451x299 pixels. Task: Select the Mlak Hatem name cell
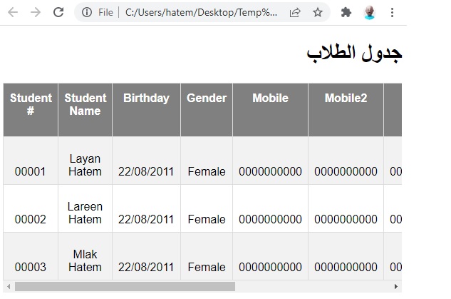tap(85, 256)
